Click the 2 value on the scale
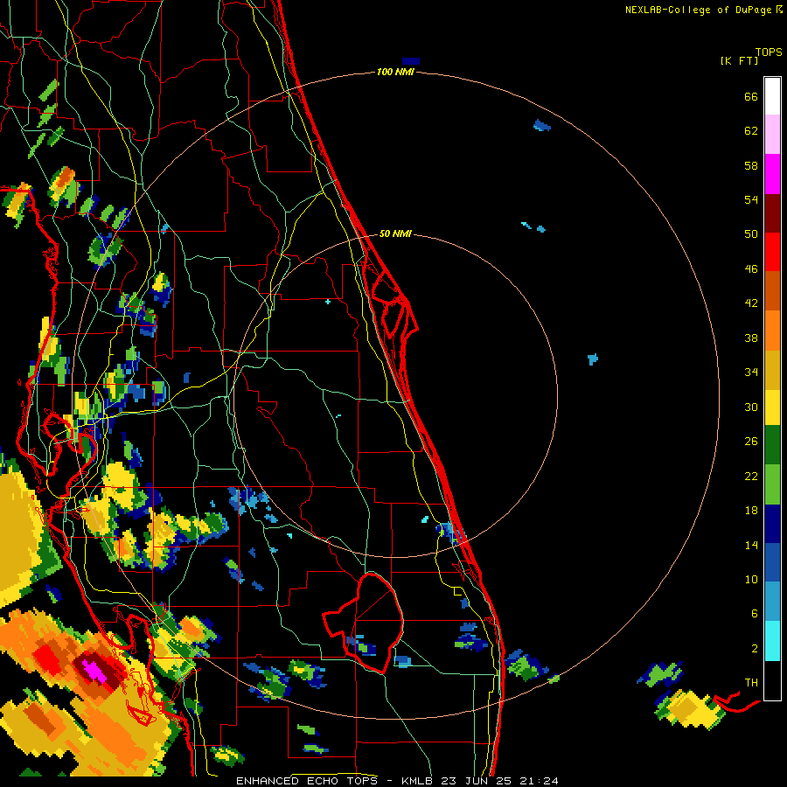 (x=755, y=649)
